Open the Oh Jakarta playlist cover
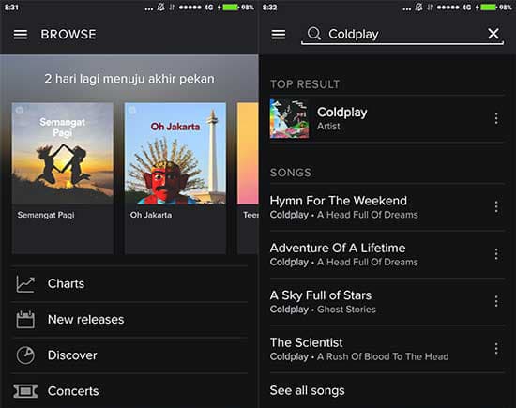 tap(175, 153)
